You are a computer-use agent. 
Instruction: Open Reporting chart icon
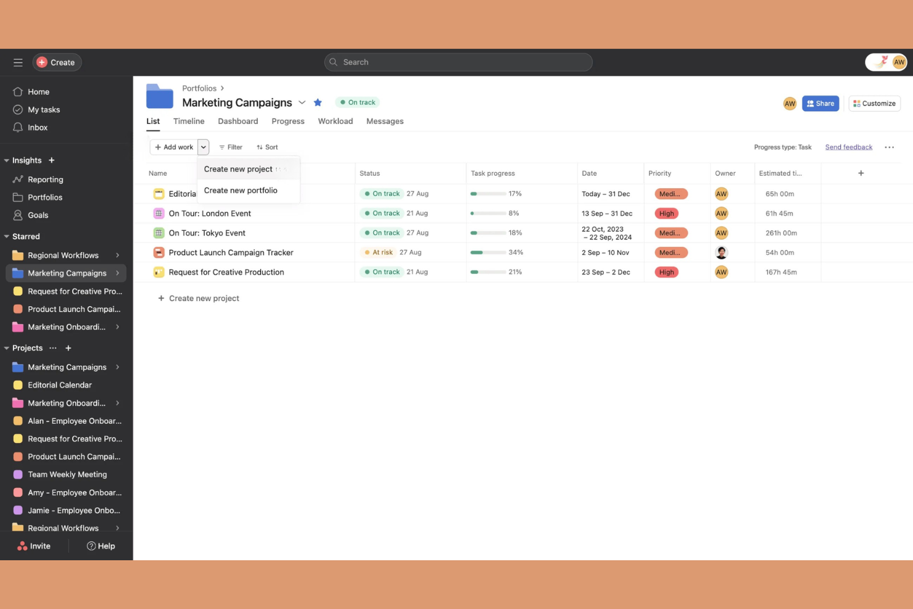pyautogui.click(x=18, y=180)
